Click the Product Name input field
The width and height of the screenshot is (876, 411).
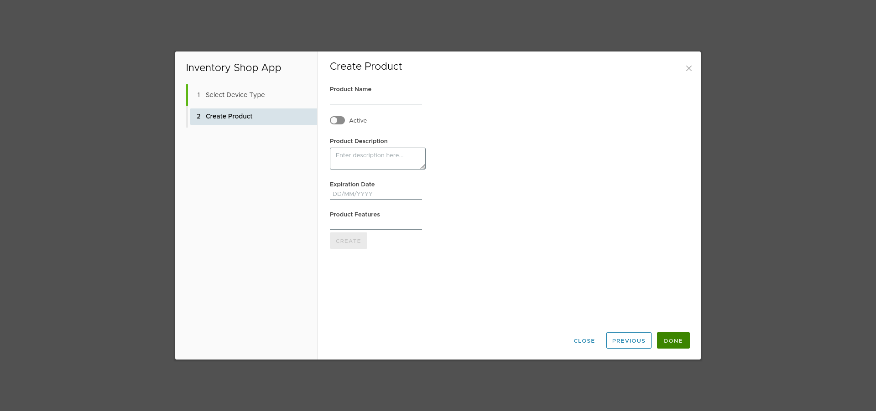[x=375, y=99]
